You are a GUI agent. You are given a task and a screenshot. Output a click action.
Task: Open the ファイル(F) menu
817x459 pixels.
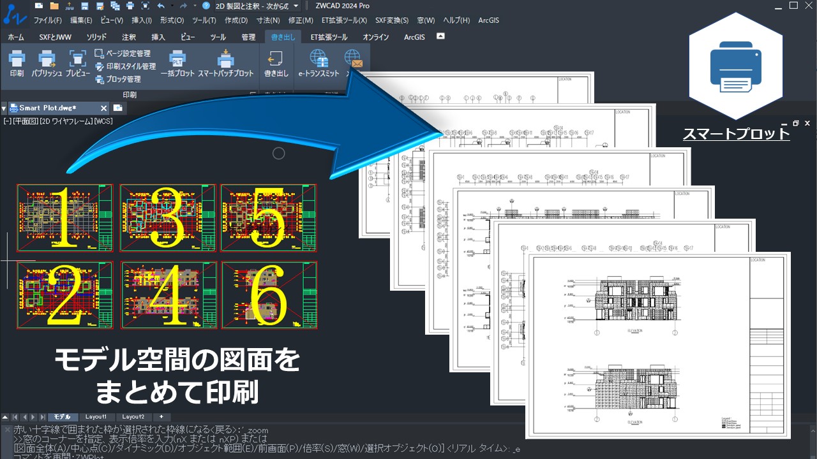click(47, 20)
